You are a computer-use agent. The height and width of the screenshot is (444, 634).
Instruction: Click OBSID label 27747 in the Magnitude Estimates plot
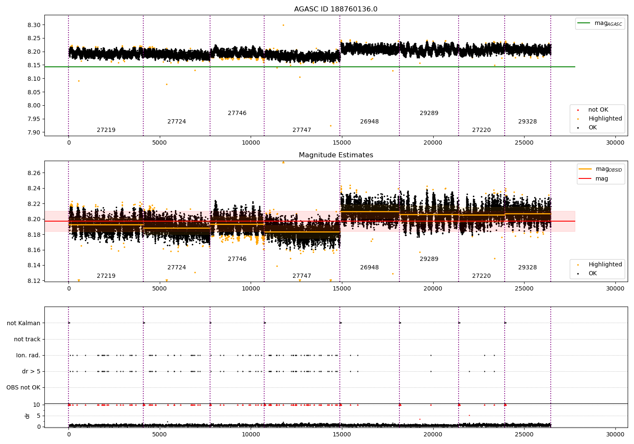(x=302, y=276)
